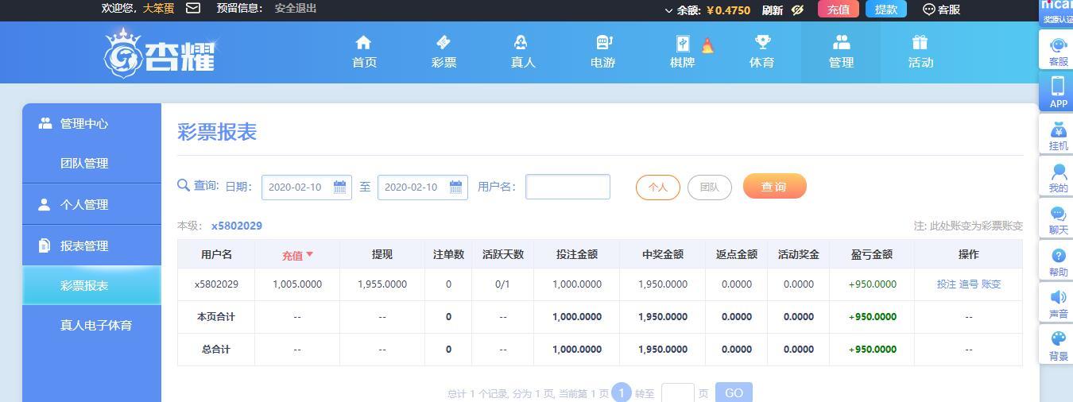
Task: Open 团队管理 in left sidebar
Action: [x=84, y=164]
